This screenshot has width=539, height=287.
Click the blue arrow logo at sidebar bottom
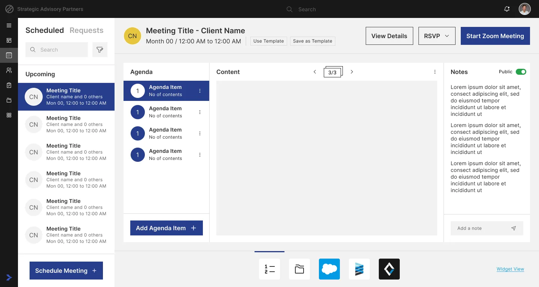(9, 277)
